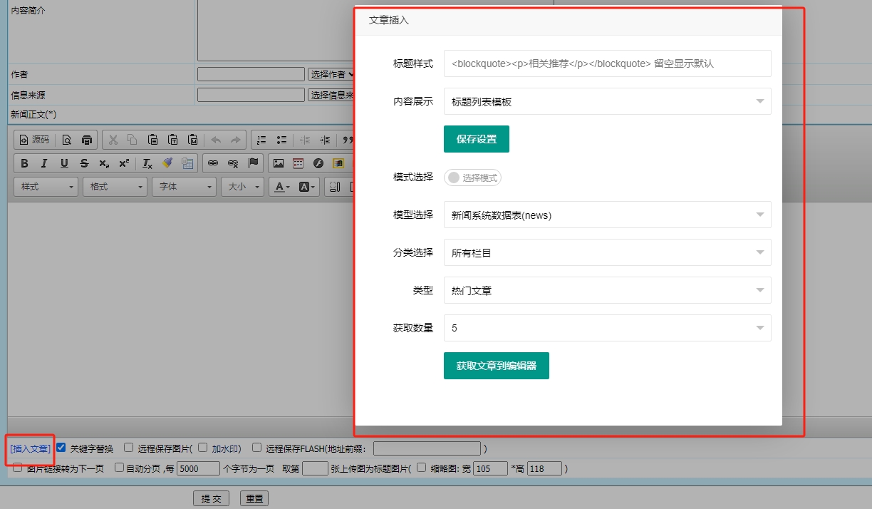Uncheck the 关键字替换 checkbox
This screenshot has width=872, height=509.
61,448
